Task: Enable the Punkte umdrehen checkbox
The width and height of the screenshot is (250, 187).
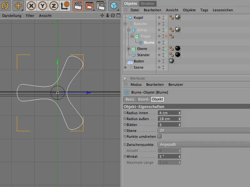Action: pos(160,137)
